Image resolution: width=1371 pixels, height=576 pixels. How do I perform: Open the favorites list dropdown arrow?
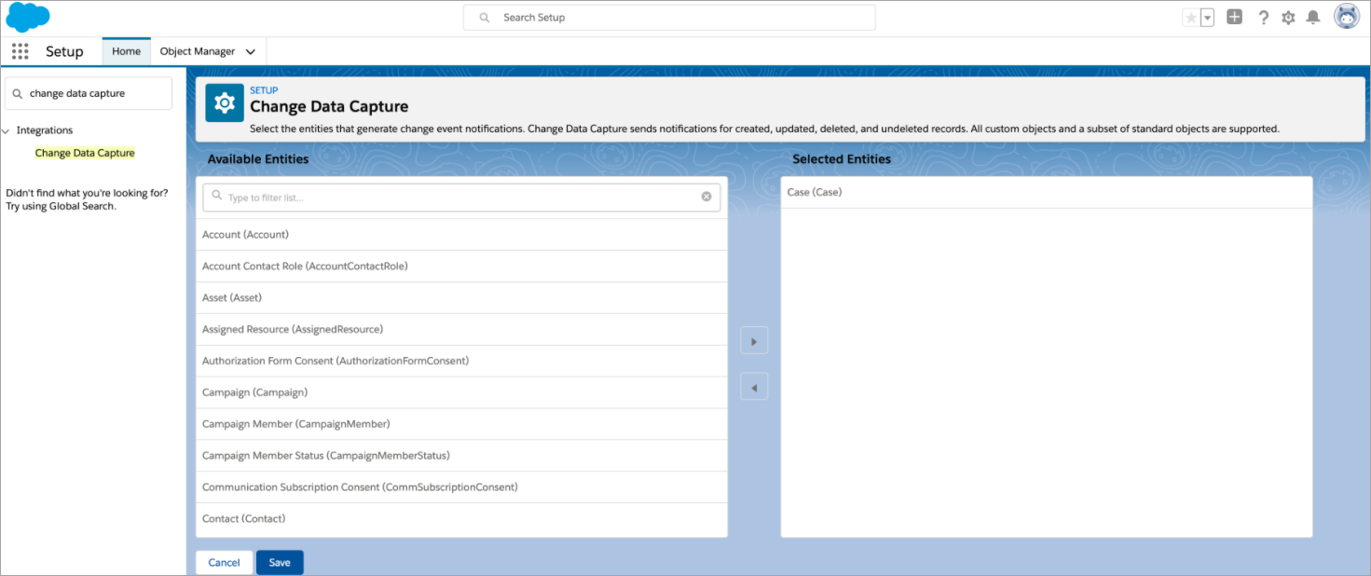click(x=1205, y=17)
